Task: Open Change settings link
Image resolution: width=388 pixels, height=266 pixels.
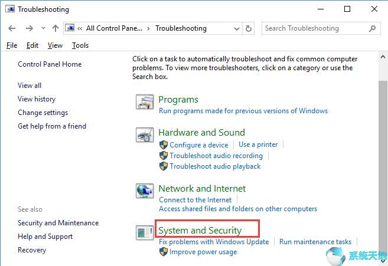Action: (43, 113)
